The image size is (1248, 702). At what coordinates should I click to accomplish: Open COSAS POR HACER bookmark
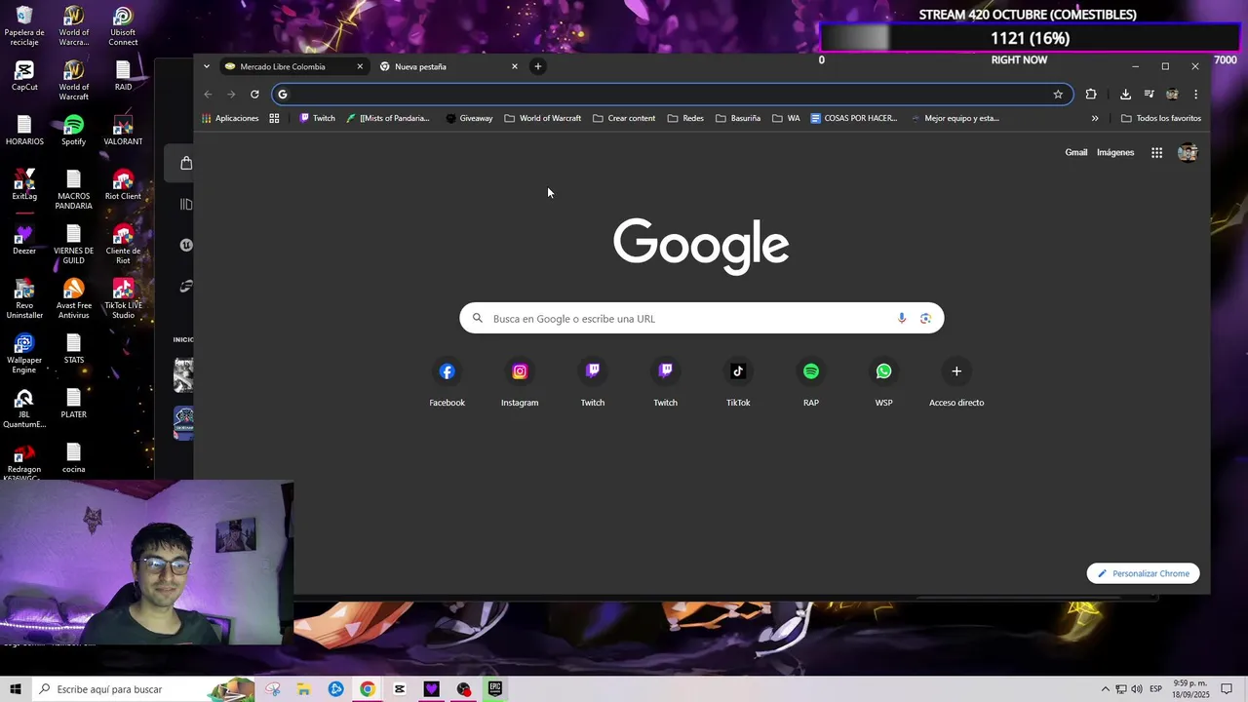pos(853,118)
